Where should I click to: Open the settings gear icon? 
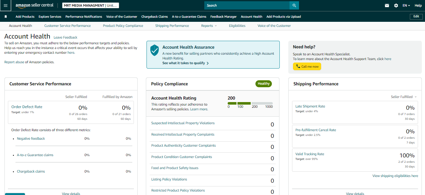point(396,5)
